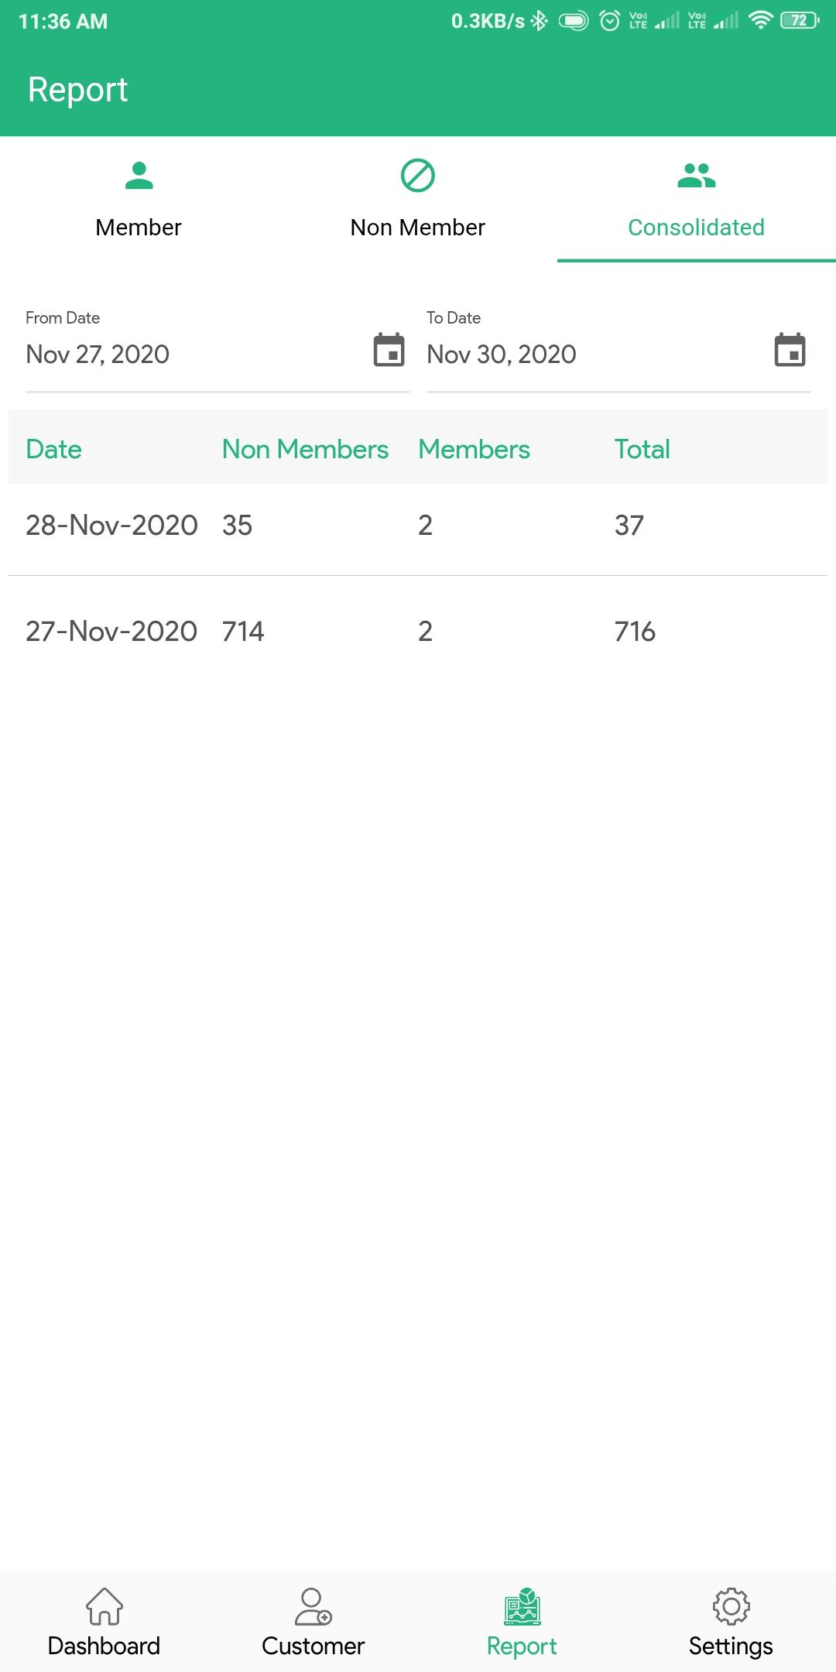Select the 27-Nov-2020 report row
This screenshot has height=1672, width=836.
click(x=418, y=632)
